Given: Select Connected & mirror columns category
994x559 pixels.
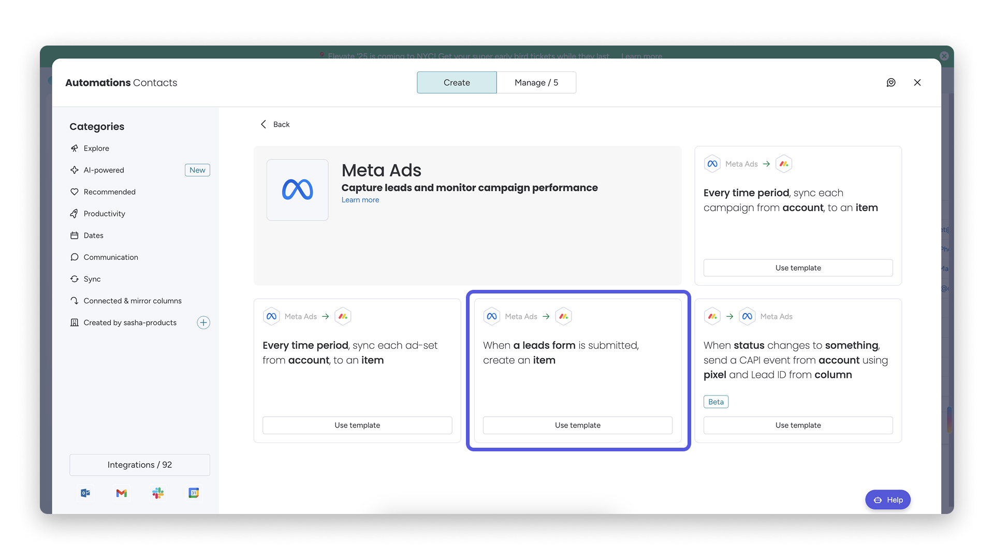Looking at the screenshot, I should click(x=133, y=300).
